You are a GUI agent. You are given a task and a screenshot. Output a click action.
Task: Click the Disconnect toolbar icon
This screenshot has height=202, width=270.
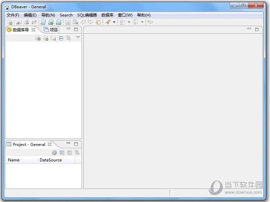click(x=34, y=22)
